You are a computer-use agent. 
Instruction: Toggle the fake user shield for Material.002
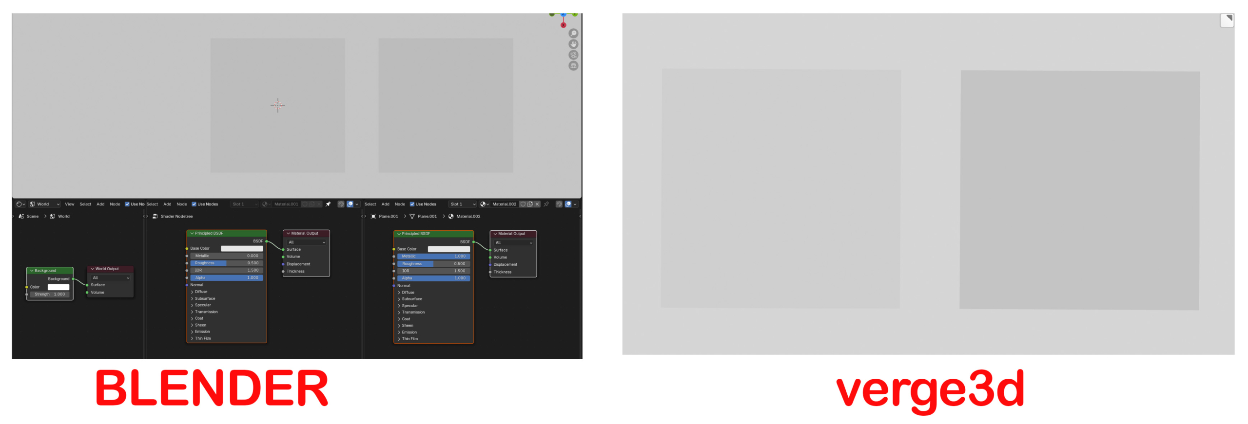pos(523,204)
